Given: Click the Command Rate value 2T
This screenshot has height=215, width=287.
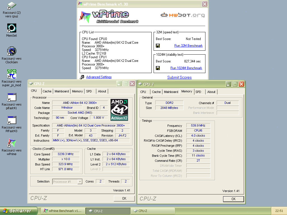Looking at the screenshot, I should click(198, 160).
